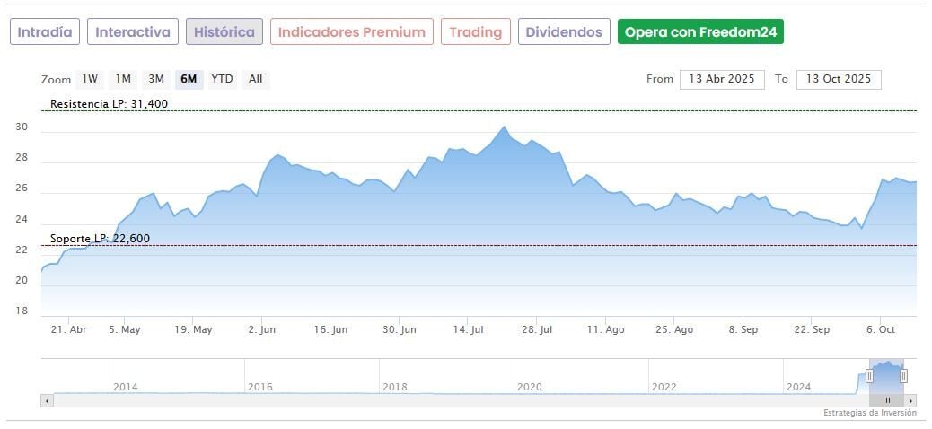Show All historical data

[x=256, y=79]
